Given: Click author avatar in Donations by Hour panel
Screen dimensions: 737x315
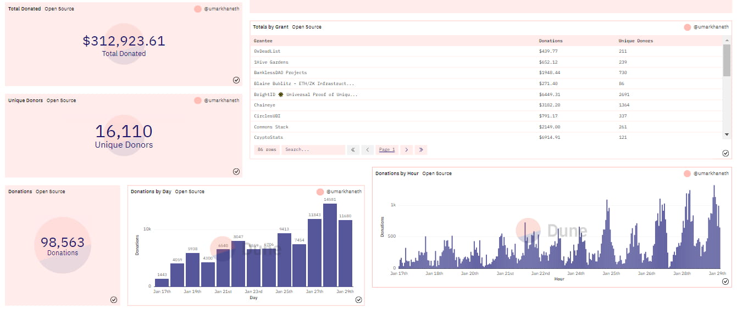Looking at the screenshot, I should click(x=687, y=173).
